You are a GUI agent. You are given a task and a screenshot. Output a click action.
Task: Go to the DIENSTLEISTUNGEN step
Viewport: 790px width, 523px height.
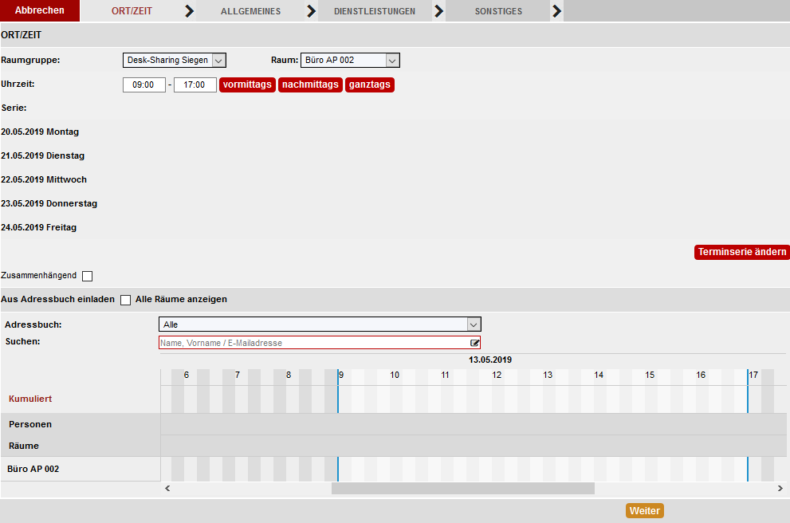[375, 11]
